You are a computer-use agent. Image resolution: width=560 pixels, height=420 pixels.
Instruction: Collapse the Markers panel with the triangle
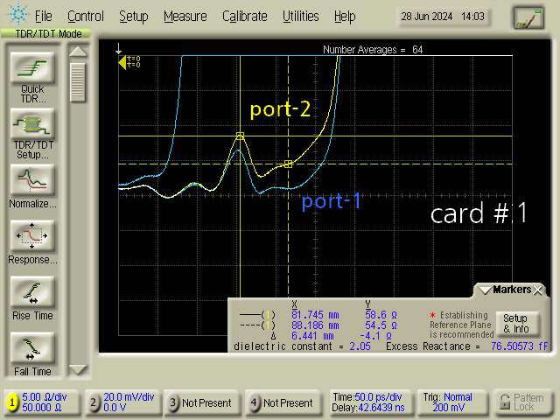click(x=486, y=290)
